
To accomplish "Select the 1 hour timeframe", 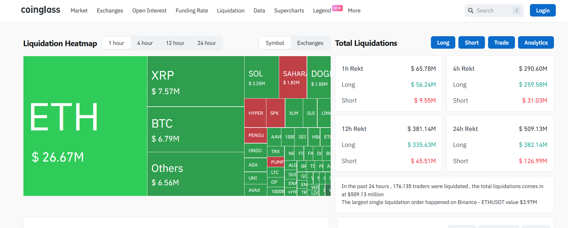I will (116, 43).
